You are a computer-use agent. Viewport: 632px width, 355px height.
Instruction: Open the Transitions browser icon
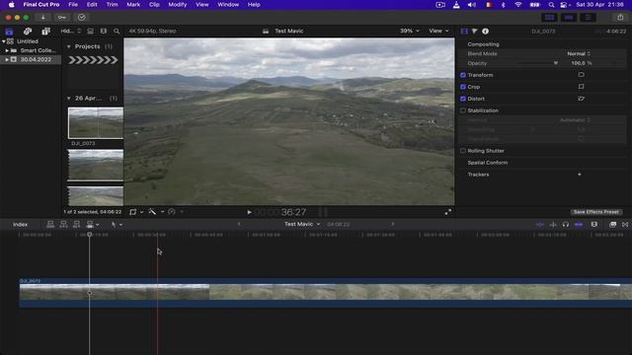click(625, 225)
